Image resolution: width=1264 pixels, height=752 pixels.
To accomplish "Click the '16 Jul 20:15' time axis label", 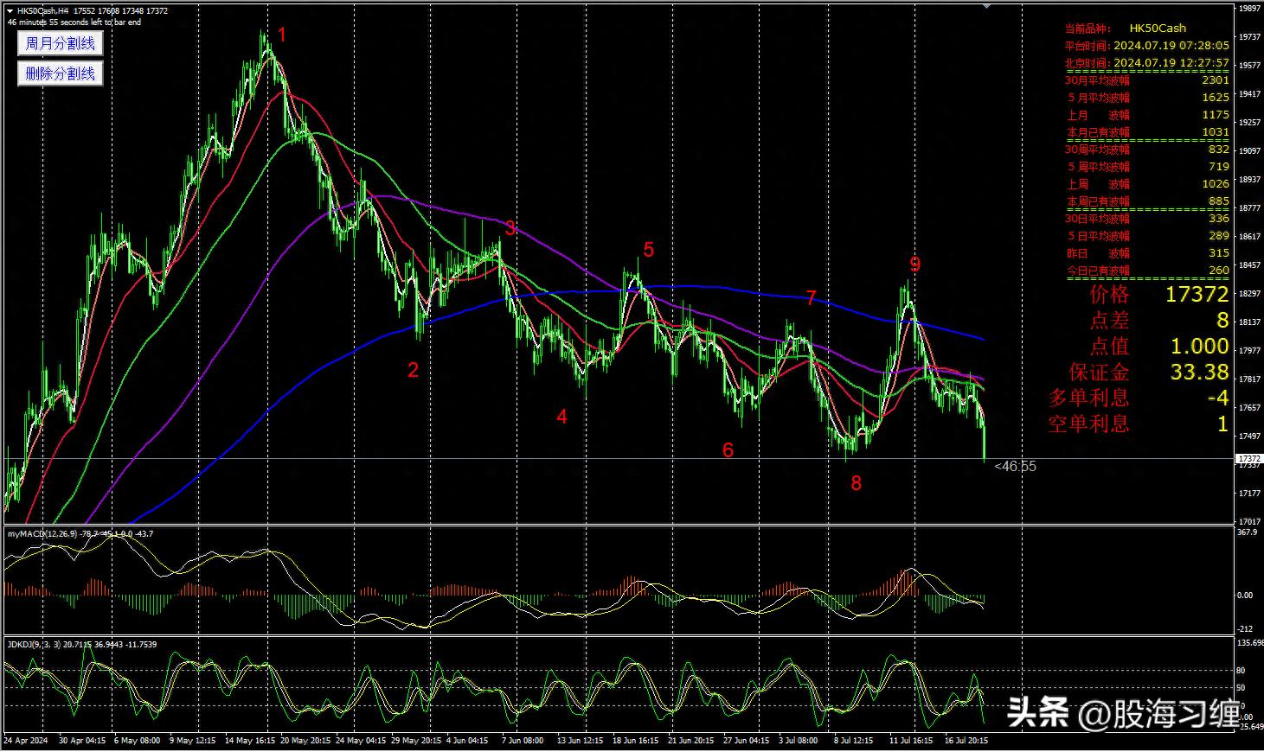I will click(x=966, y=741).
